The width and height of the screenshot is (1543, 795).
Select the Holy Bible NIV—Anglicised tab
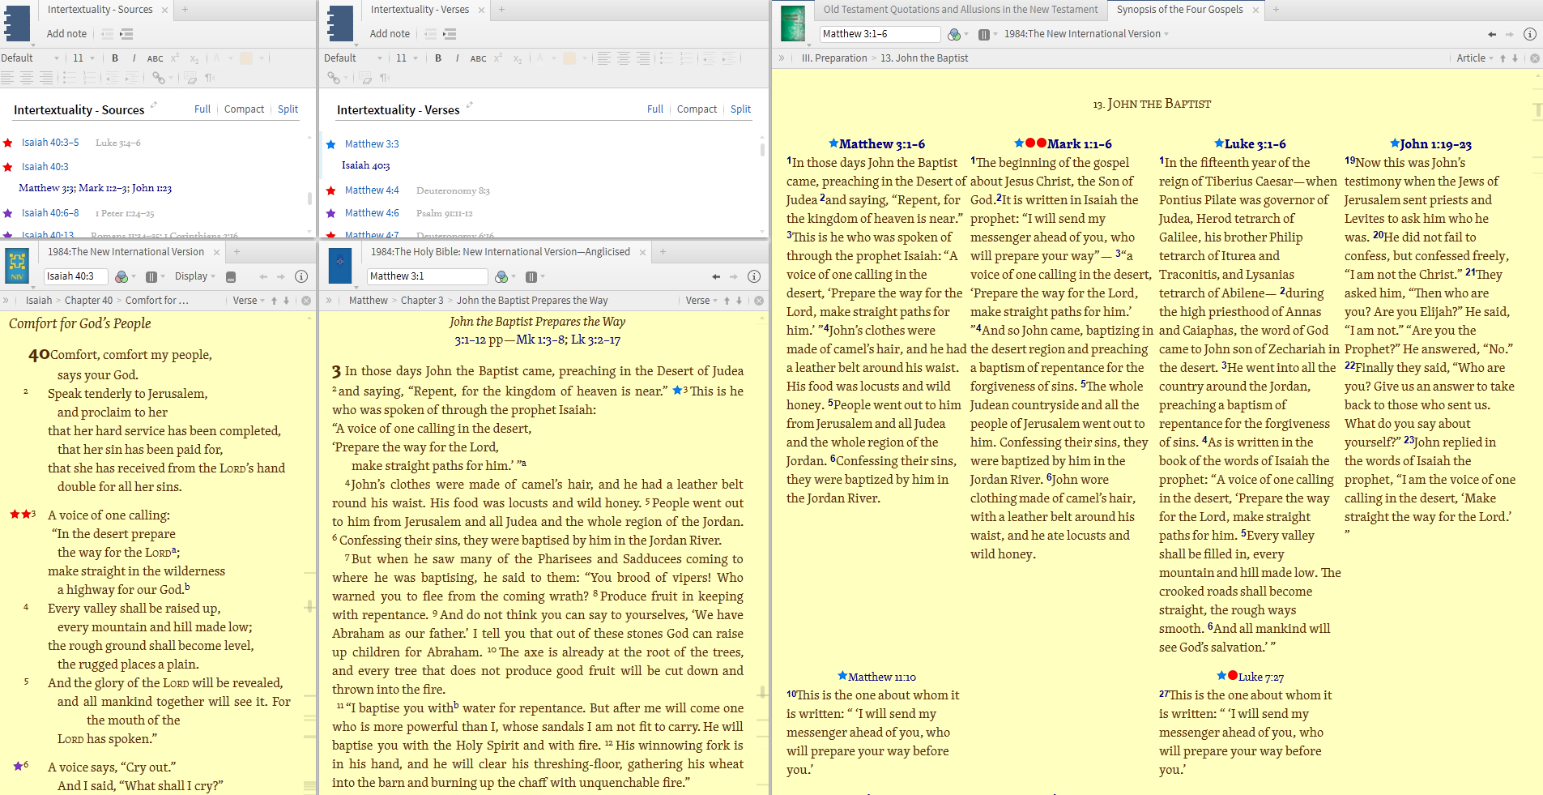[x=500, y=252]
